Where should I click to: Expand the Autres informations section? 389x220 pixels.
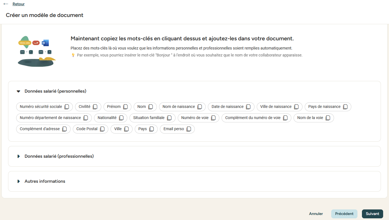point(18,181)
